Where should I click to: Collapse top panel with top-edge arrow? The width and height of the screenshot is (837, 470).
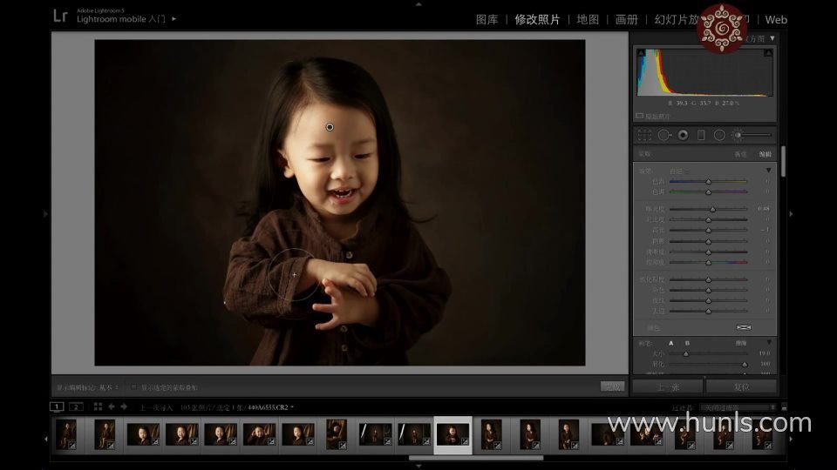pos(418,3)
